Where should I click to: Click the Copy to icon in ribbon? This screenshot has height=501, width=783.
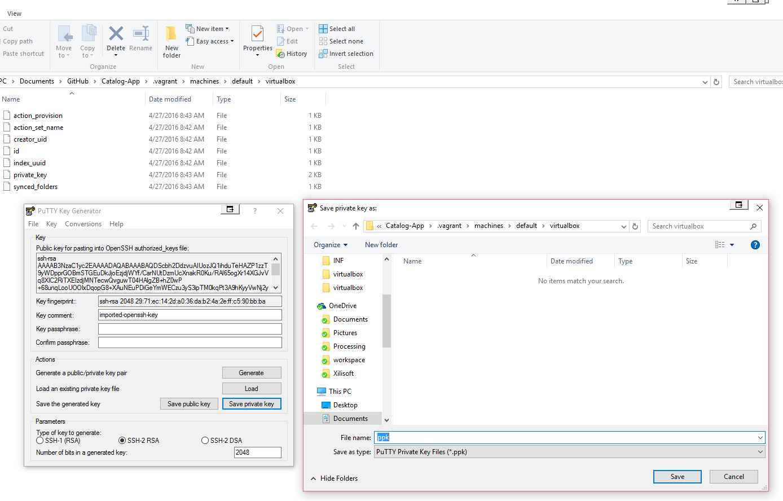88,34
